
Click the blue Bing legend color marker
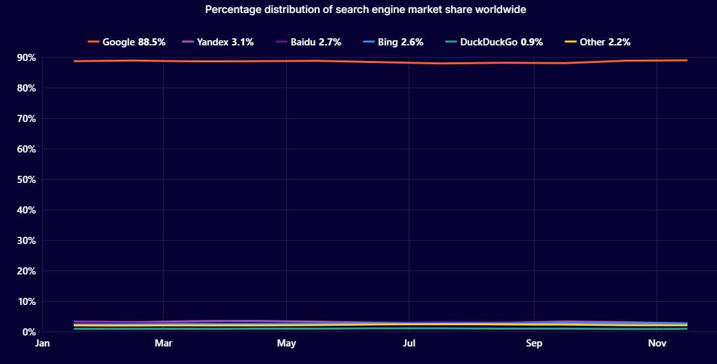point(369,42)
